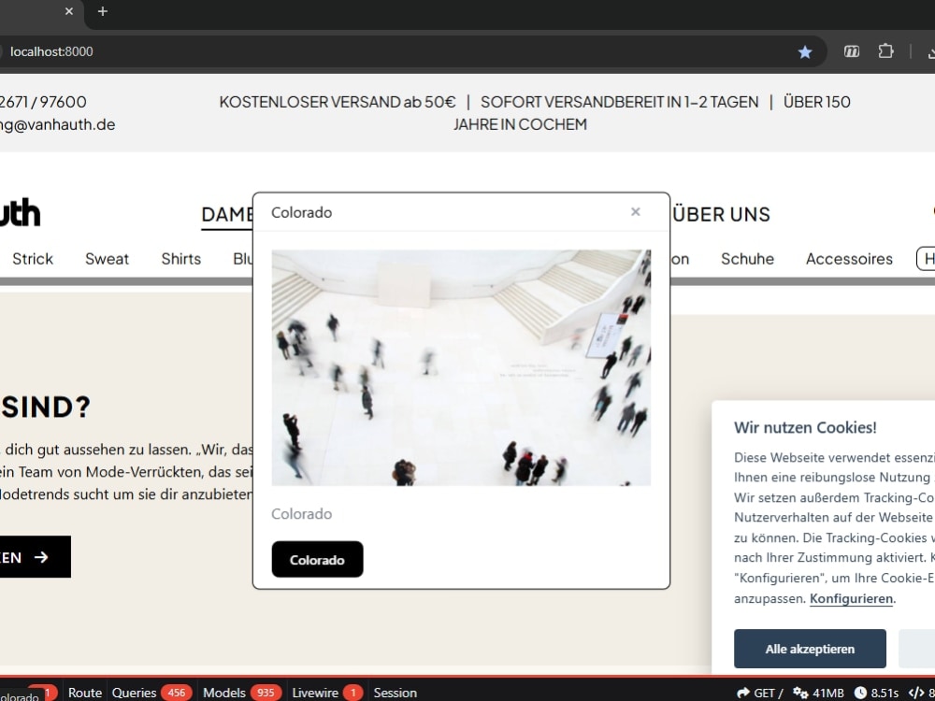The width and height of the screenshot is (935, 701).
Task: Click the 2671 / 97600 phone number
Action: point(43,102)
